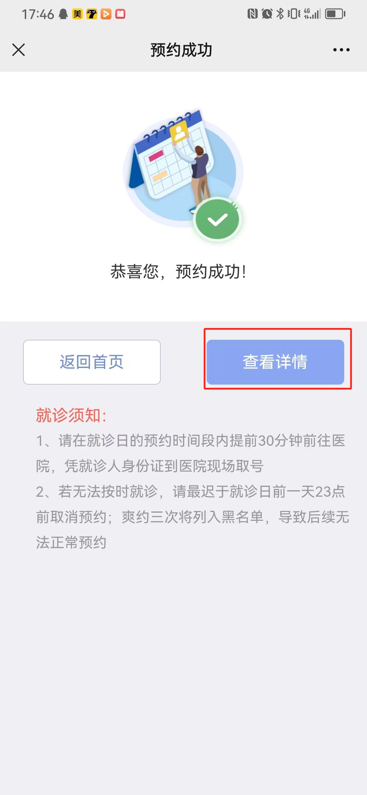The height and width of the screenshot is (795, 367).
Task: Tap the QQ penguin notification icon
Action: click(63, 14)
